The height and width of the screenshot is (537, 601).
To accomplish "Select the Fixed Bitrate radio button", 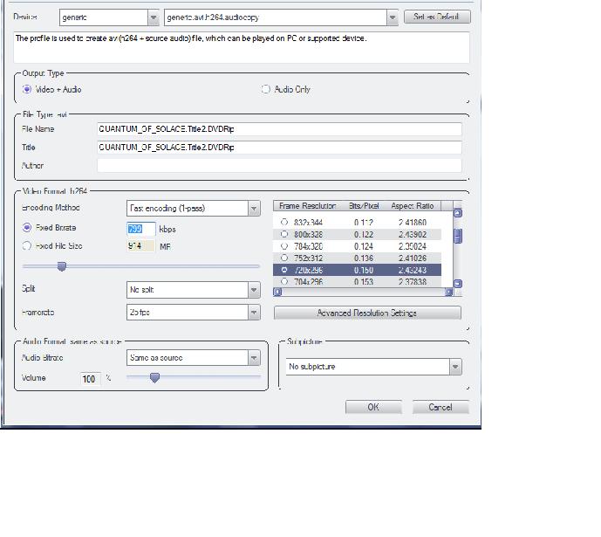I will click(27, 228).
